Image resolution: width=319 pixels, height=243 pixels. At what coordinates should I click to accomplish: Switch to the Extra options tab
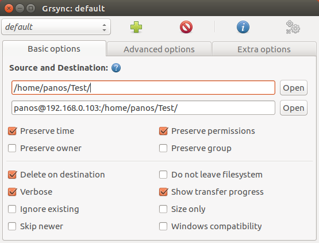(x=264, y=49)
